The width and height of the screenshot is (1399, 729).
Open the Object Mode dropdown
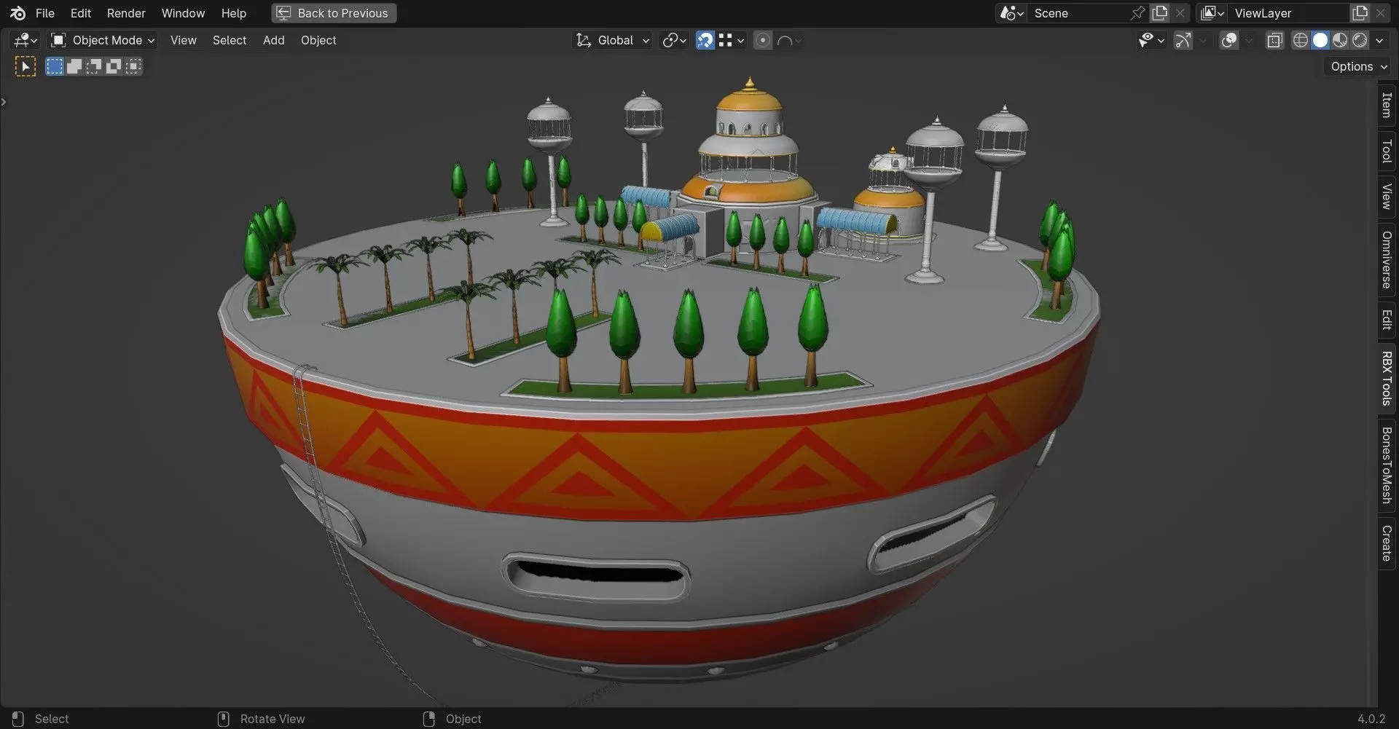(102, 40)
